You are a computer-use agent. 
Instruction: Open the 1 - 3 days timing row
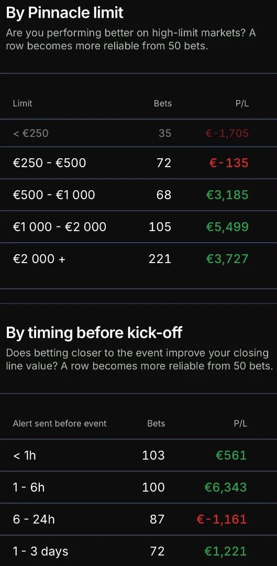pos(138,551)
